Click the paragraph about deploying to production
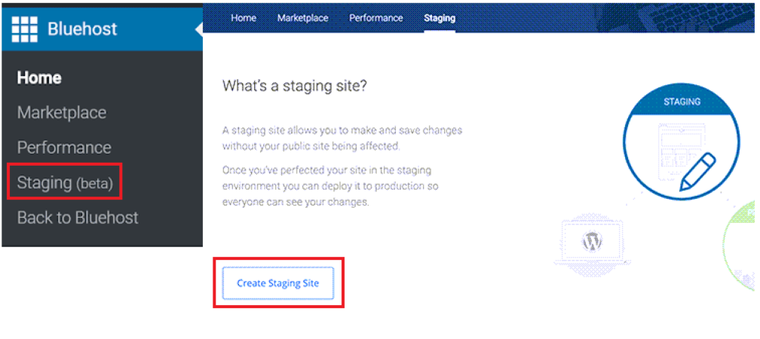 click(x=332, y=187)
